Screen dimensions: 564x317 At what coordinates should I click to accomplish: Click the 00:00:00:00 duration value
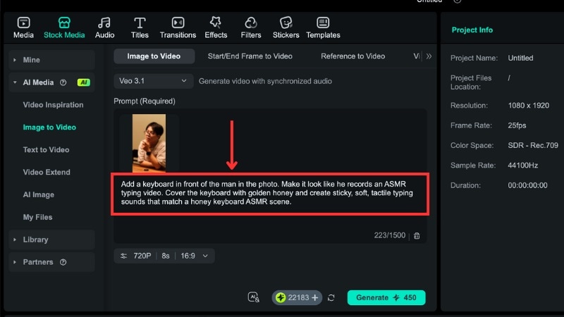click(x=527, y=185)
